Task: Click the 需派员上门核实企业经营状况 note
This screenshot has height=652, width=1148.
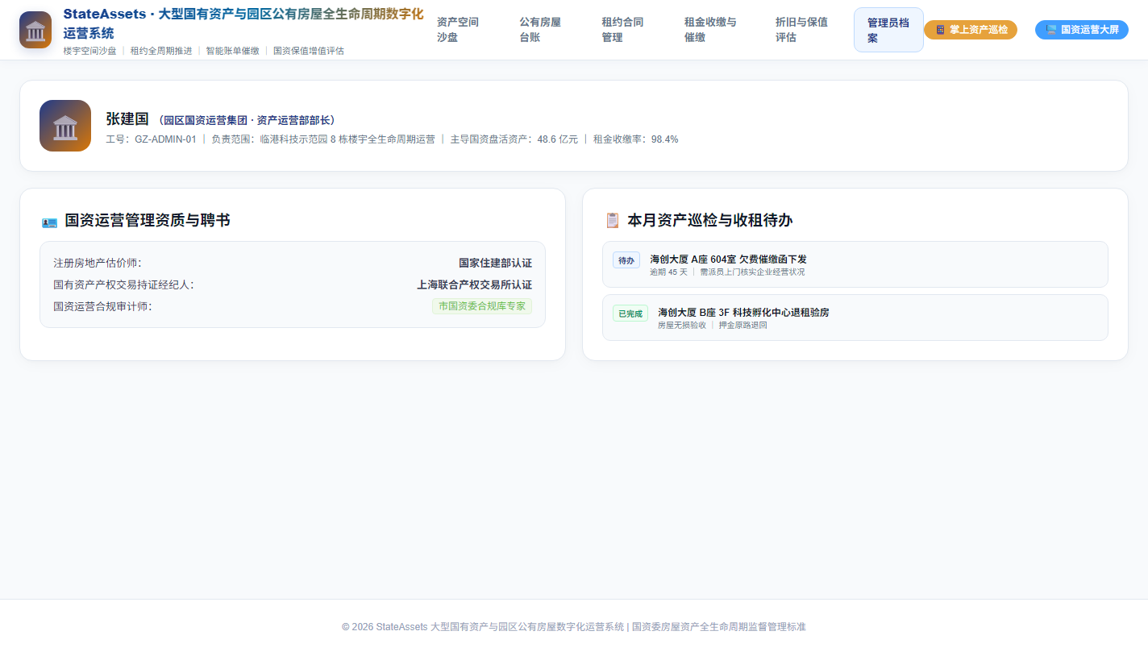Action: (x=752, y=272)
